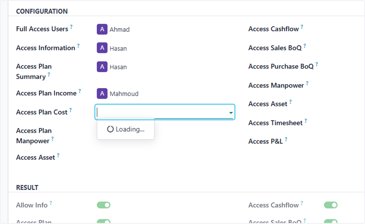The height and width of the screenshot is (224, 365).
Task: Click the Full Access Users label
Action: point(42,29)
